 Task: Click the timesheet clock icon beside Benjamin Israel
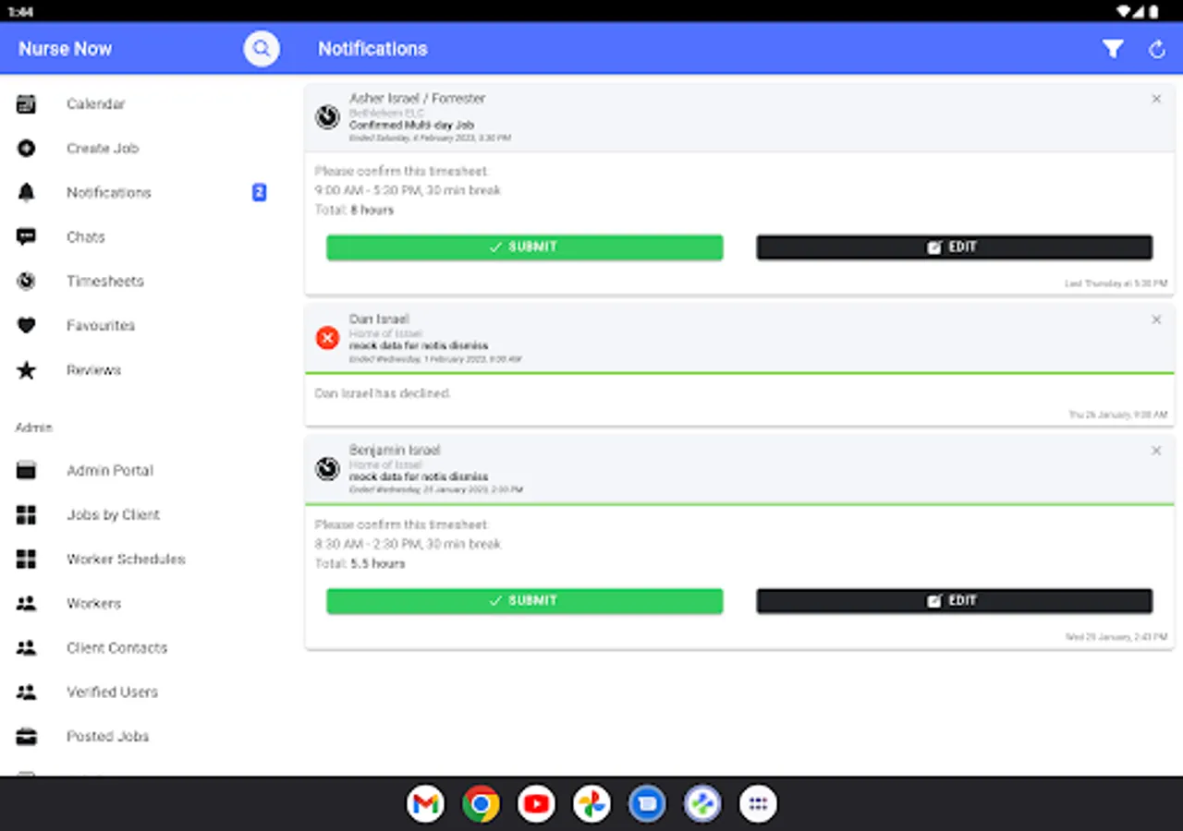point(327,469)
